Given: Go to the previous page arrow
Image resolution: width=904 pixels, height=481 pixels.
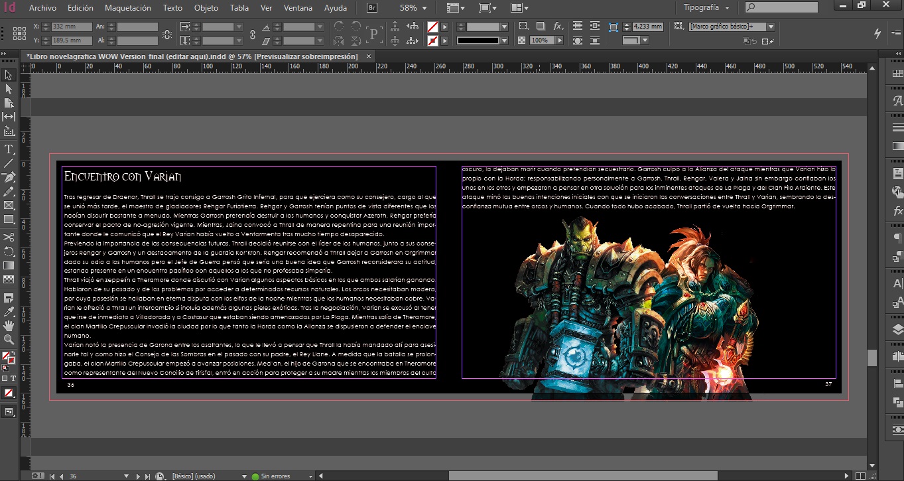Looking at the screenshot, I should [62, 476].
